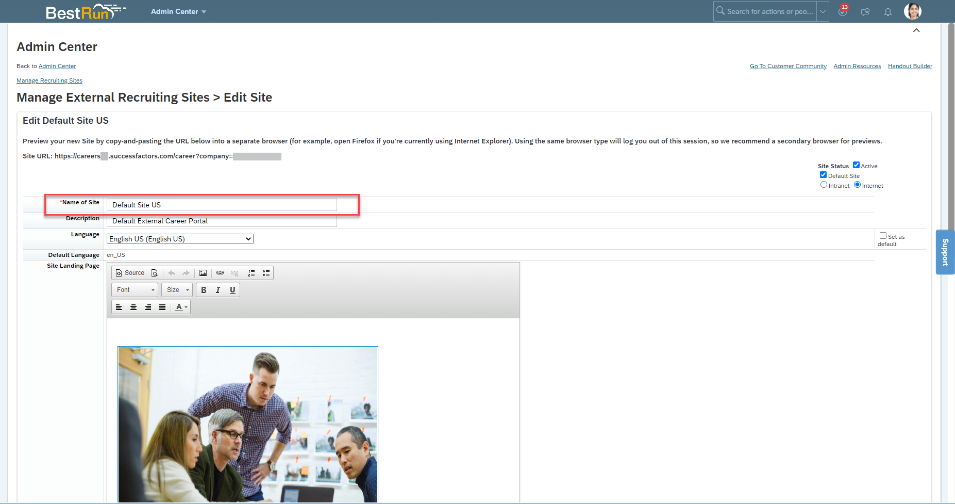The height and width of the screenshot is (504, 955).
Task: Open the text color picker
Action: [x=181, y=307]
